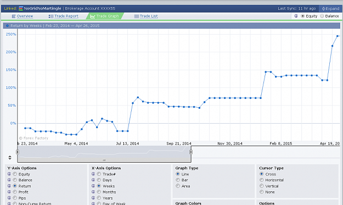This screenshot has height=205, width=343.
Task: Click info icon beside Y-Axis Return
Action: [x=9, y=186]
